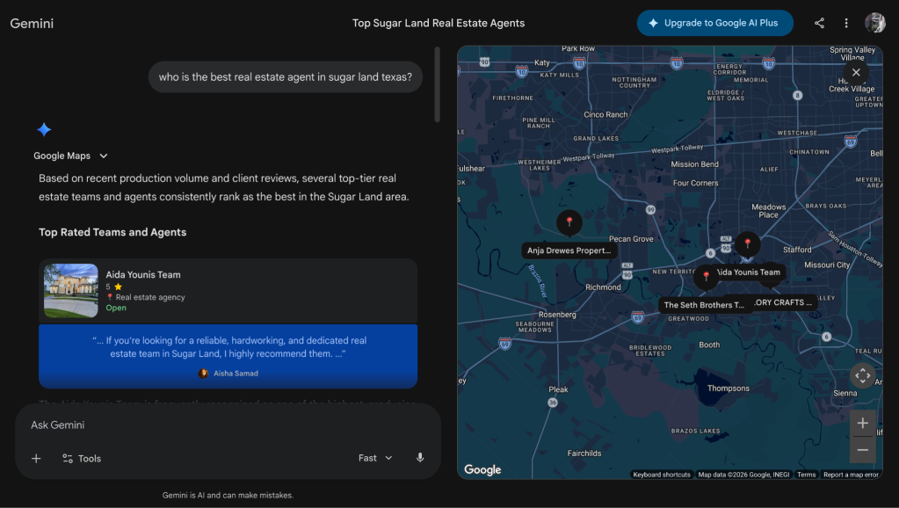Click the Mission Bend label on the map
The width and height of the screenshot is (899, 508).
(x=694, y=164)
